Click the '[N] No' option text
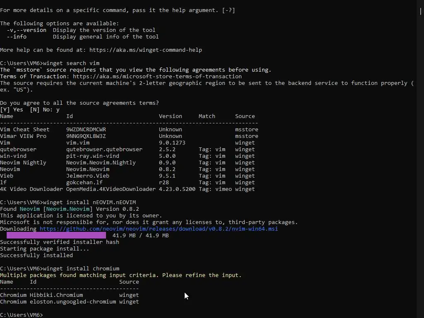This screenshot has width=424, height=318. (x=41, y=109)
